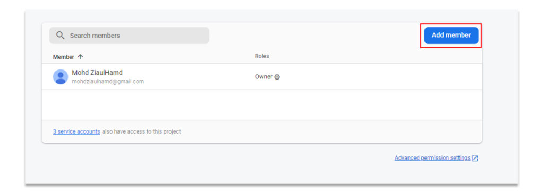Click the magnifier icon in the search box
Image resolution: width=544 pixels, height=193 pixels.
click(61, 36)
